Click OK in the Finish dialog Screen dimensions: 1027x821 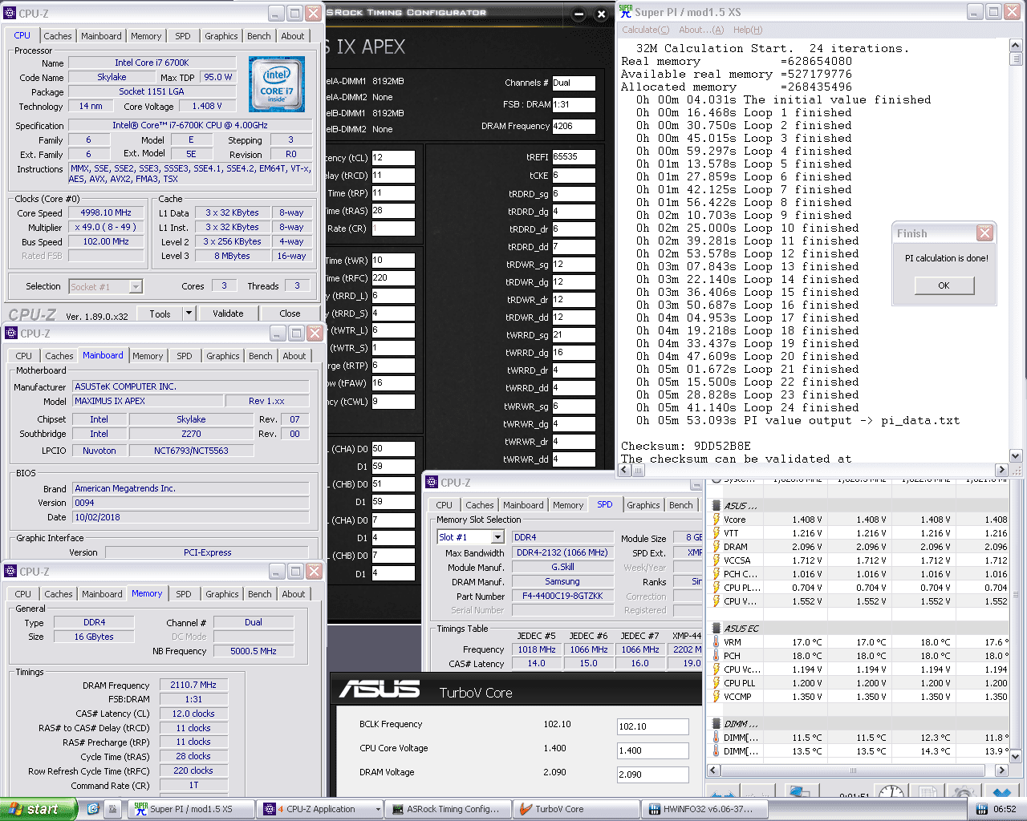[944, 285]
